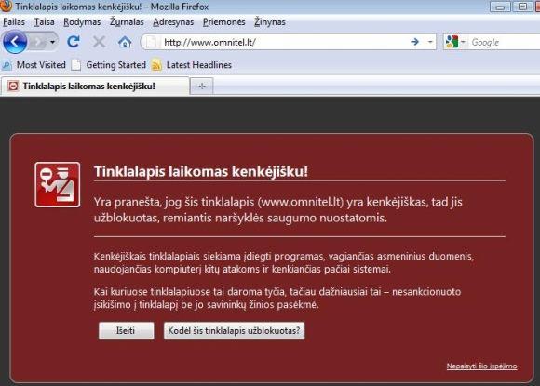Expand the search engine selector dropdown
This screenshot has width=540, height=386.
click(x=463, y=42)
